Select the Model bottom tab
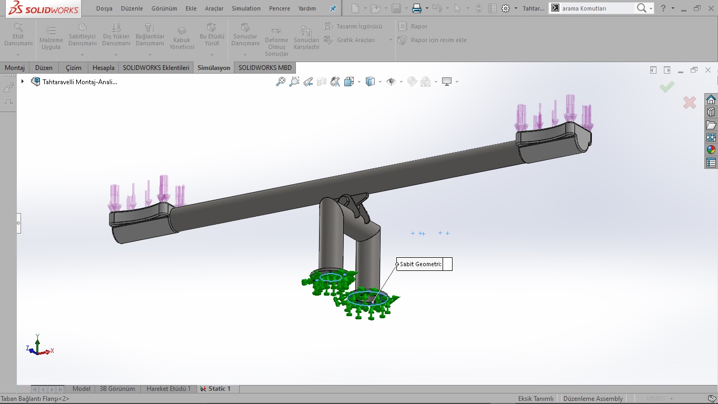718x404 pixels. click(81, 389)
